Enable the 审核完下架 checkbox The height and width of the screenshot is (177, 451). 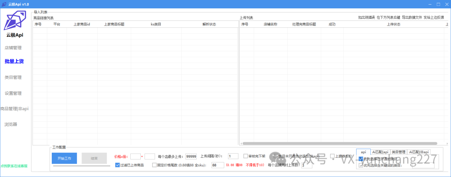click(246, 156)
